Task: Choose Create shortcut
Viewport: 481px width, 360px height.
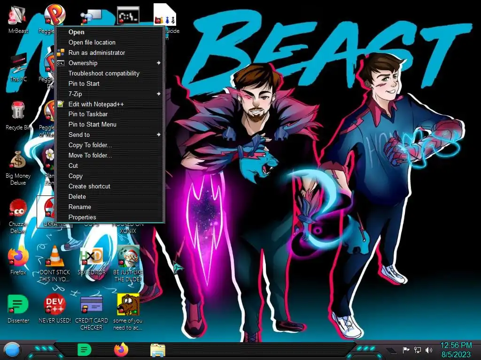Action: click(x=109, y=187)
